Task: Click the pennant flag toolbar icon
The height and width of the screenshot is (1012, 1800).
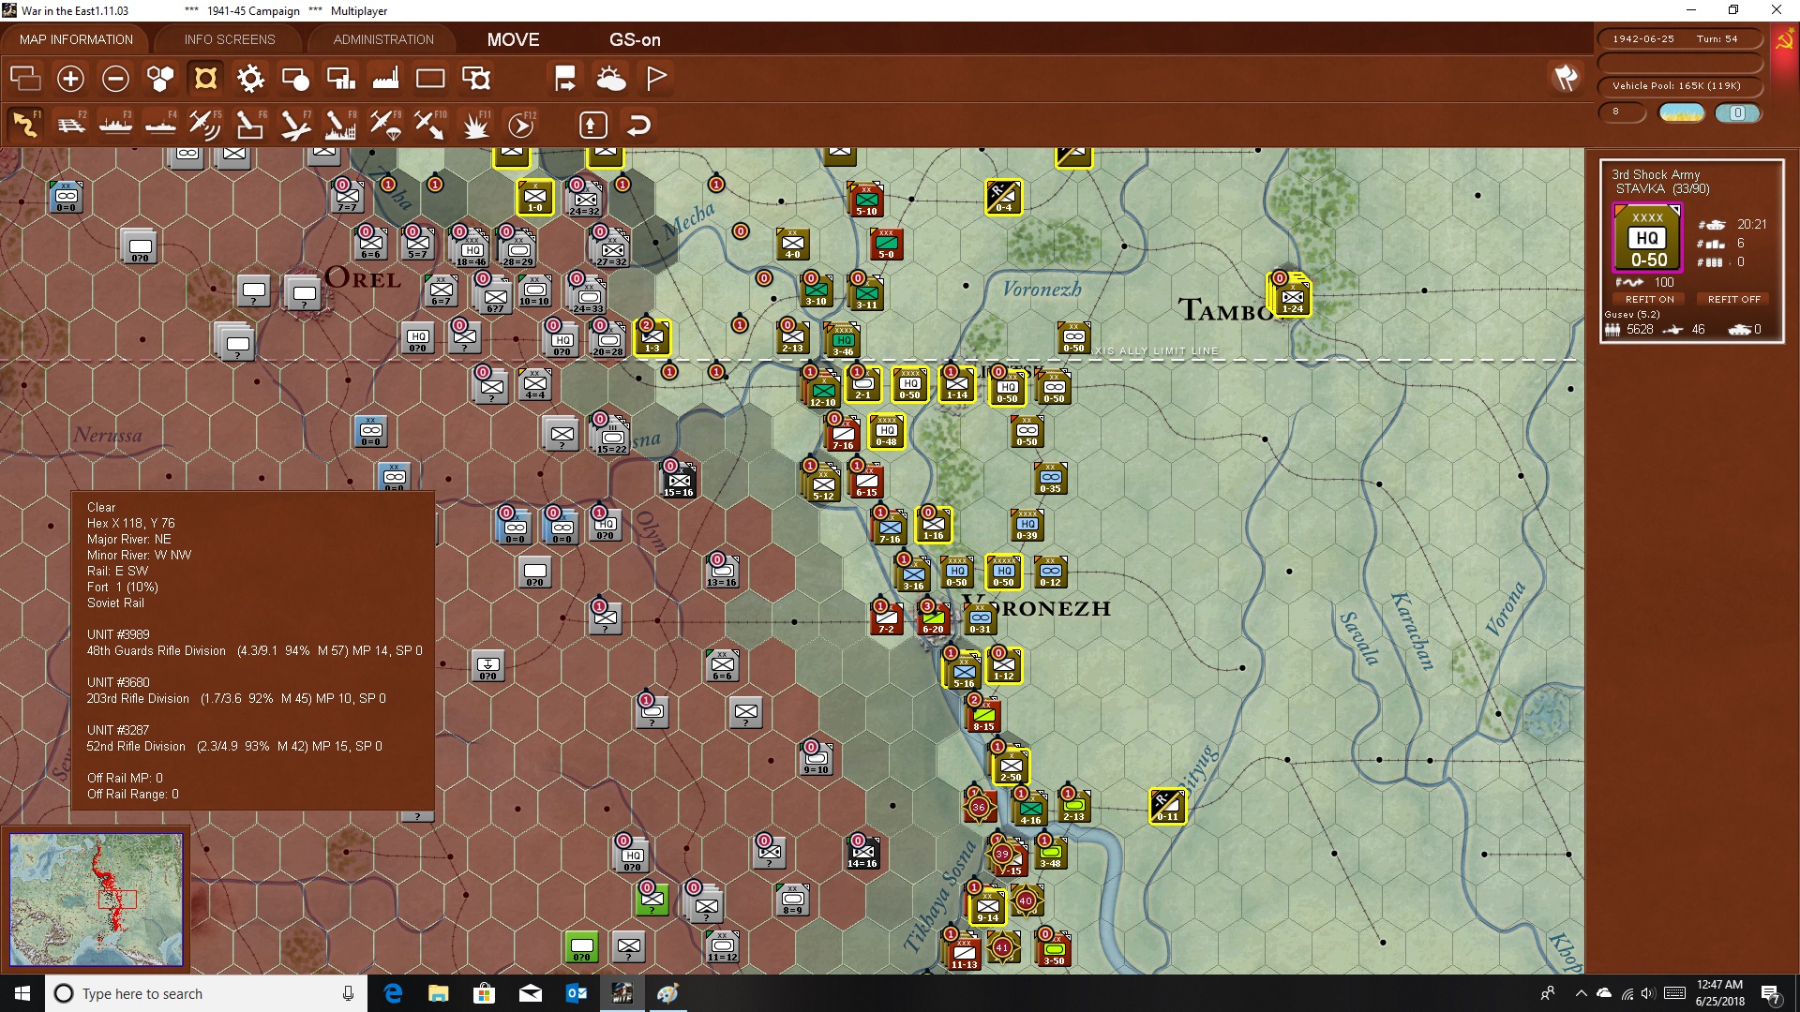Action: coord(656,79)
